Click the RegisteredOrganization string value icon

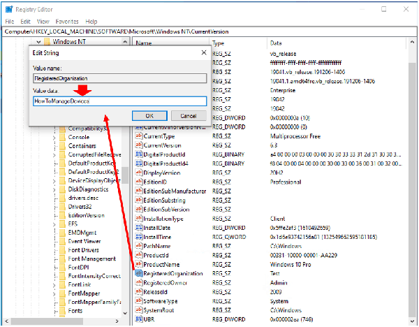(x=138, y=274)
